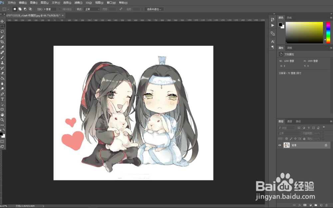
Task: Toggle Quick Mask mode button
Action: pyautogui.click(x=2, y=141)
